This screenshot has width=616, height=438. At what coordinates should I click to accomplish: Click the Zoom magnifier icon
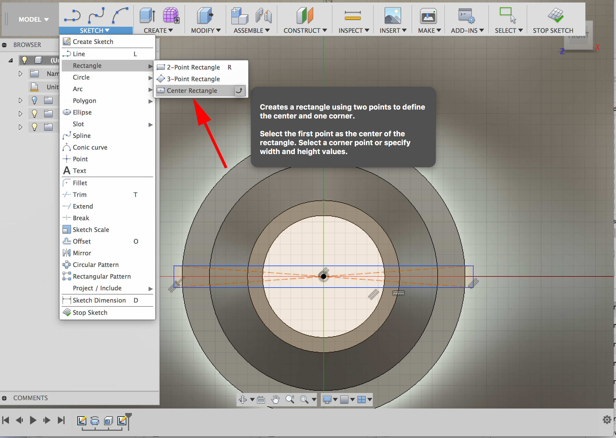[x=290, y=400]
